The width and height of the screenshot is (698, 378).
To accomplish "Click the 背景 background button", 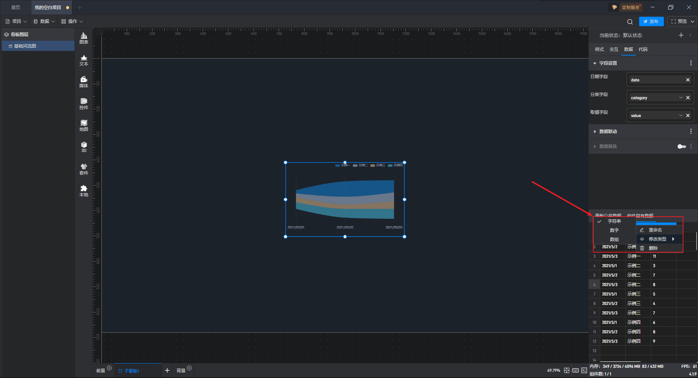I will 181,371.
